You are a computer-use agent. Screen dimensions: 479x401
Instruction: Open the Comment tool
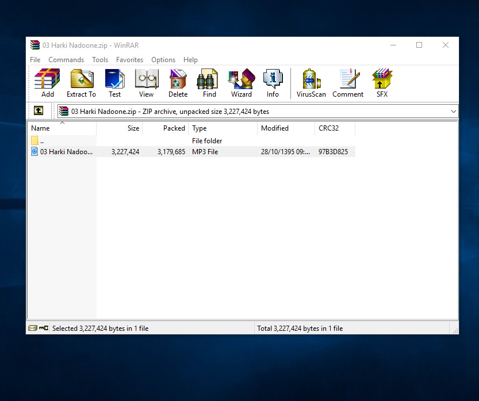click(348, 83)
